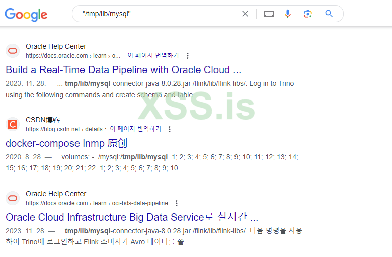Click the CSDN favicon icon
The width and height of the screenshot is (392, 257).
(13, 124)
